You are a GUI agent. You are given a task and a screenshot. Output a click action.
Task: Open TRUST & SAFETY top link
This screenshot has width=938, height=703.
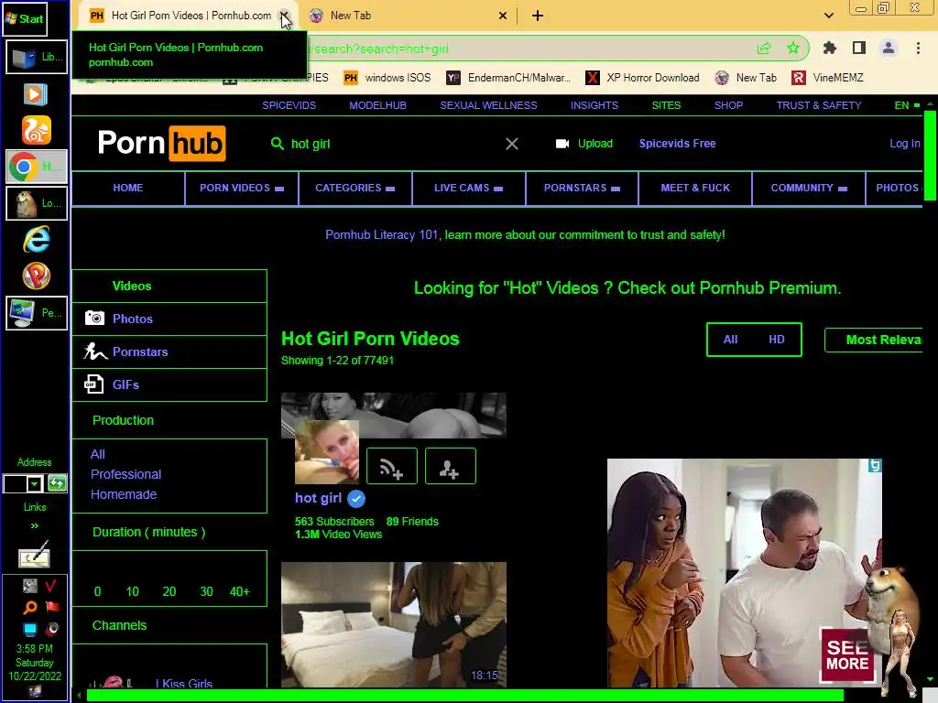(819, 105)
